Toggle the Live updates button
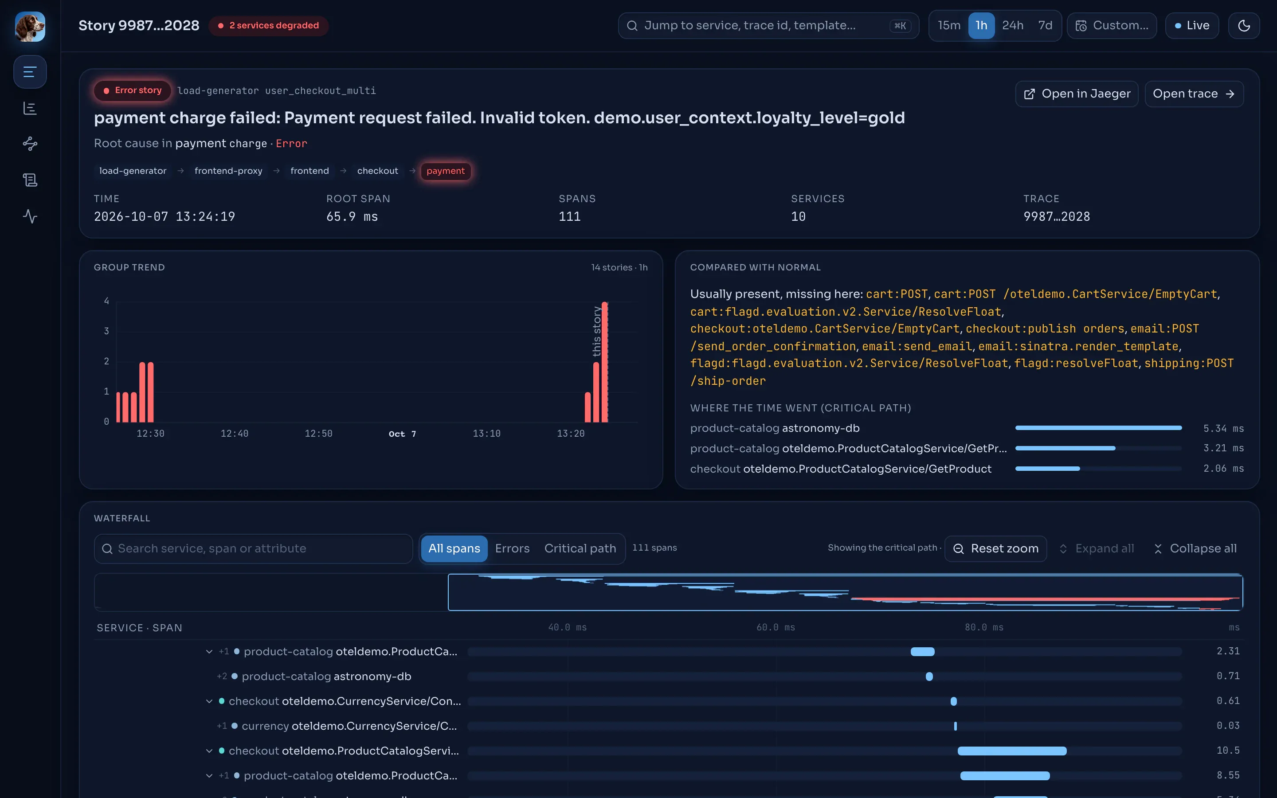This screenshot has height=798, width=1277. pos(1192,25)
